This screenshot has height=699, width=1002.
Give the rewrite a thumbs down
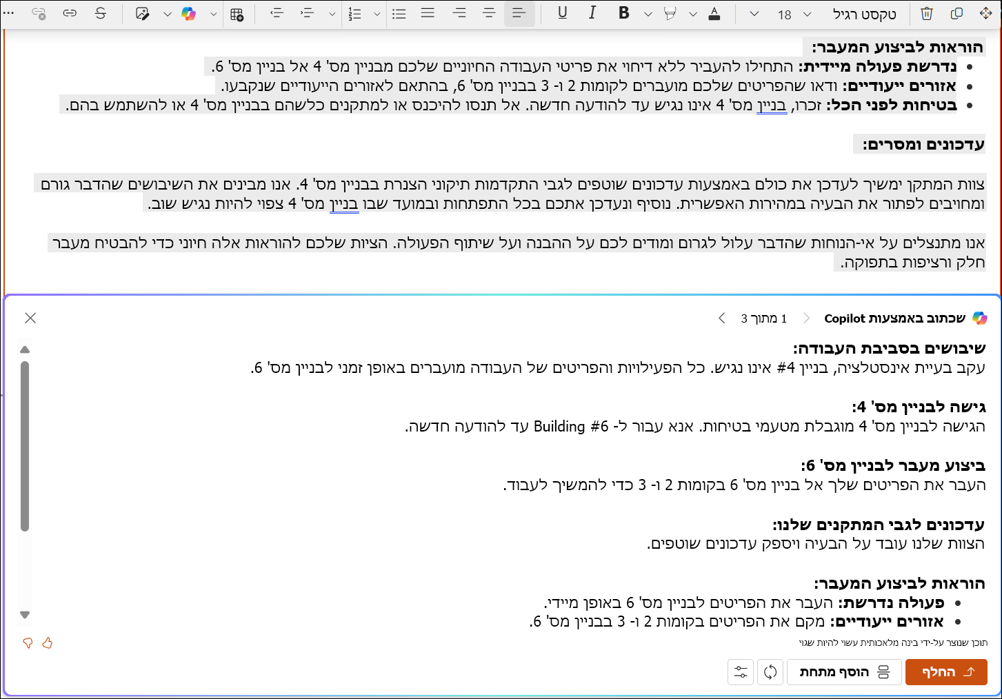point(28,643)
